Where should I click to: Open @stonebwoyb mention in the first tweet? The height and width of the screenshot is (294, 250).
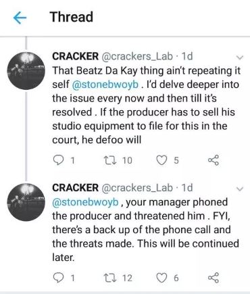(x=105, y=84)
